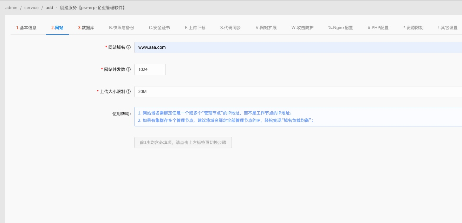
Task: Switch to the 1.基本信息 tab
Action: click(x=26, y=27)
